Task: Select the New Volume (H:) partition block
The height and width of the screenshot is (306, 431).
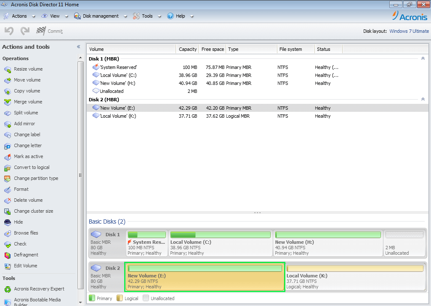Action: (x=328, y=243)
